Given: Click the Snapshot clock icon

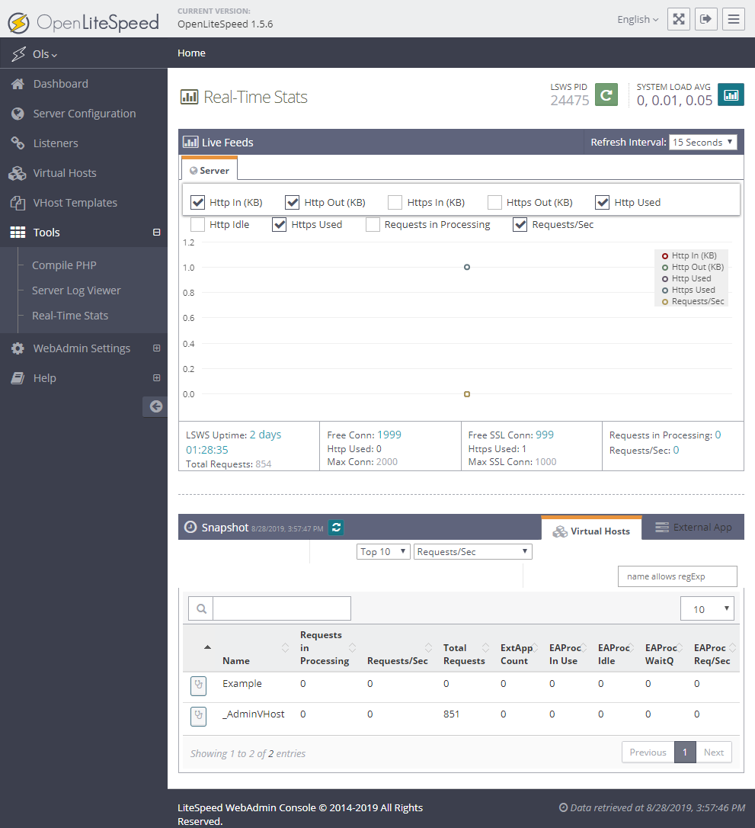Looking at the screenshot, I should point(190,527).
